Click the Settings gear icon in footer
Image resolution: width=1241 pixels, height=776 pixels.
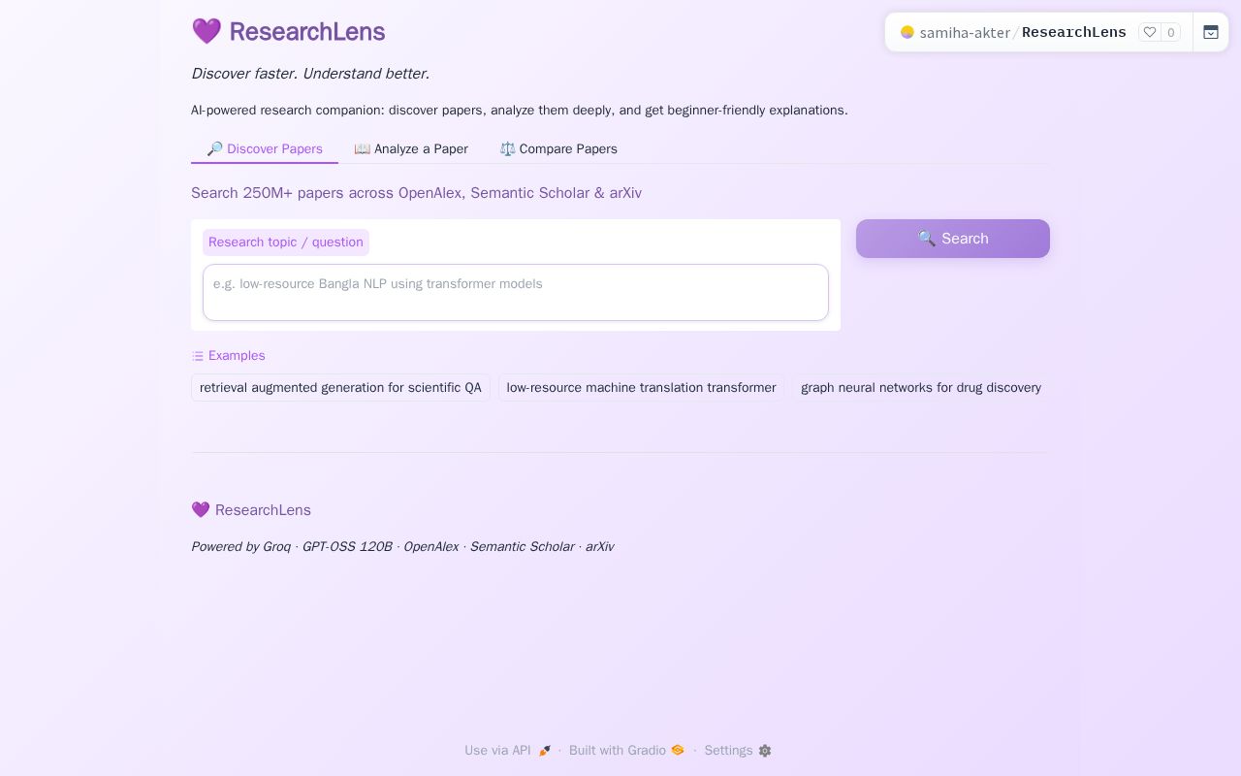765,751
